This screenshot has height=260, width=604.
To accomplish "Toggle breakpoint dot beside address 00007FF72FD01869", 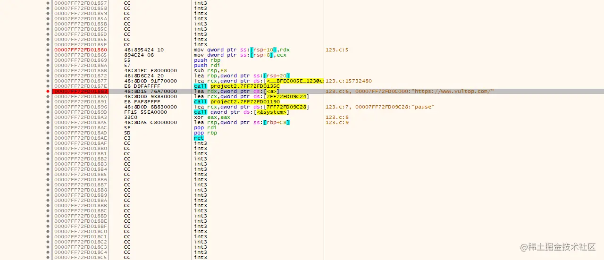I will [x=48, y=60].
